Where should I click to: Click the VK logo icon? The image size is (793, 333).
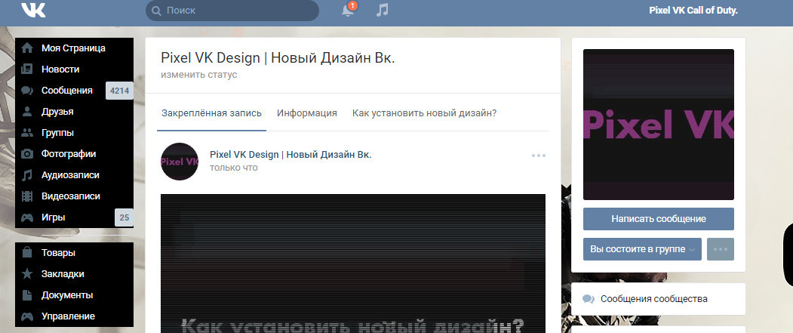pyautogui.click(x=33, y=10)
